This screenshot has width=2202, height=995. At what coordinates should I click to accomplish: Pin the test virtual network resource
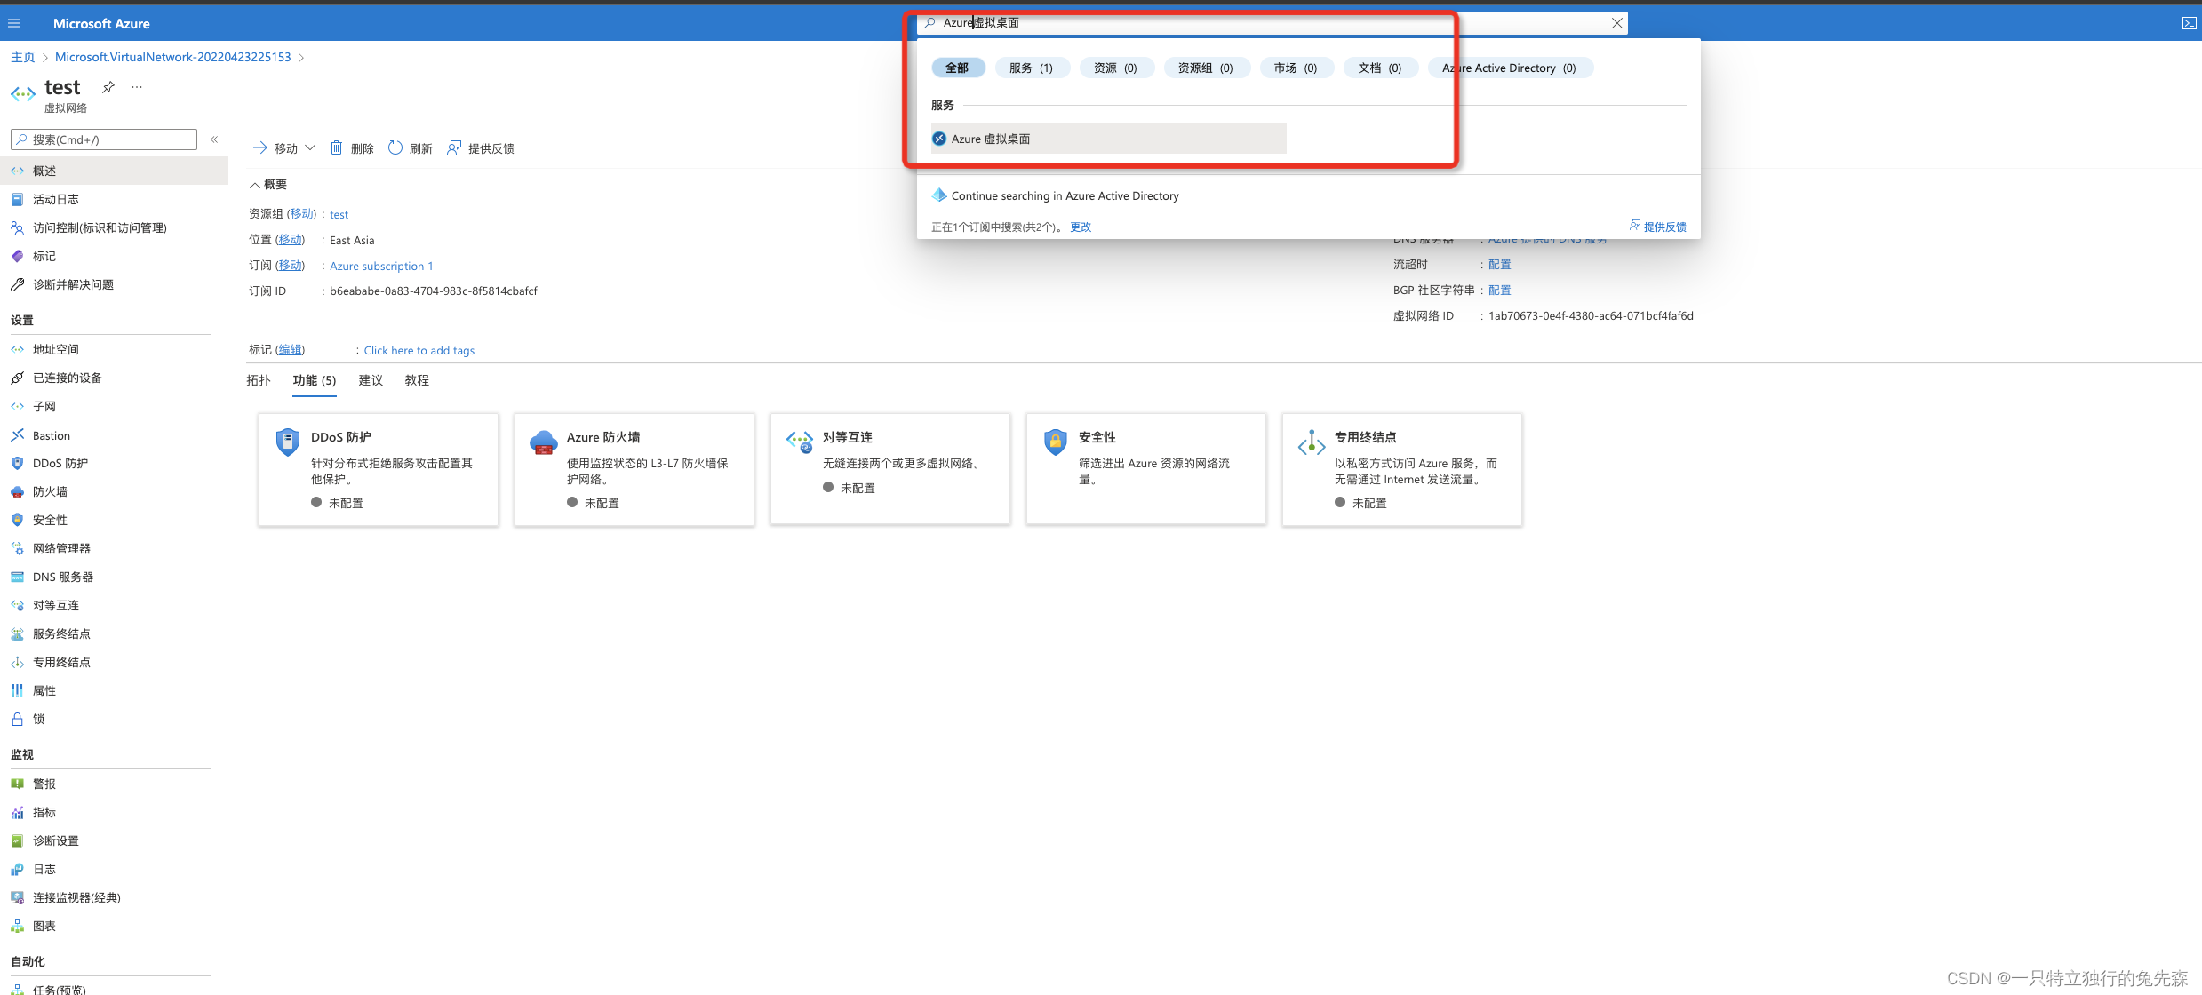(108, 87)
